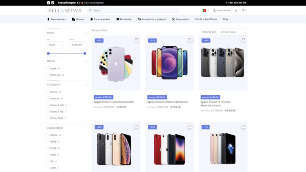Open the MacBooks menu item
306x172 pixels.
[124, 19]
